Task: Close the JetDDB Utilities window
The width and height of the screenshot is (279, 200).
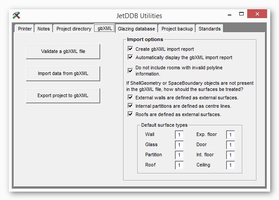Action: point(257,14)
